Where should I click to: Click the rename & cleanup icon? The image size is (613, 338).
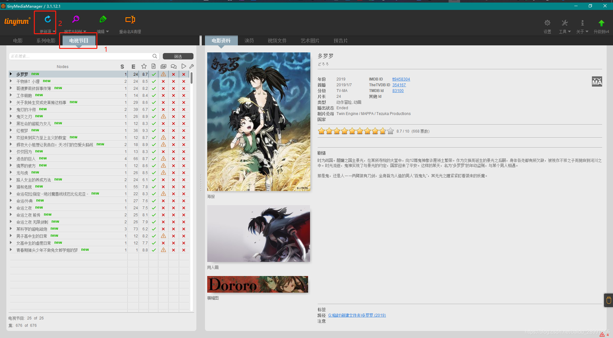(130, 19)
